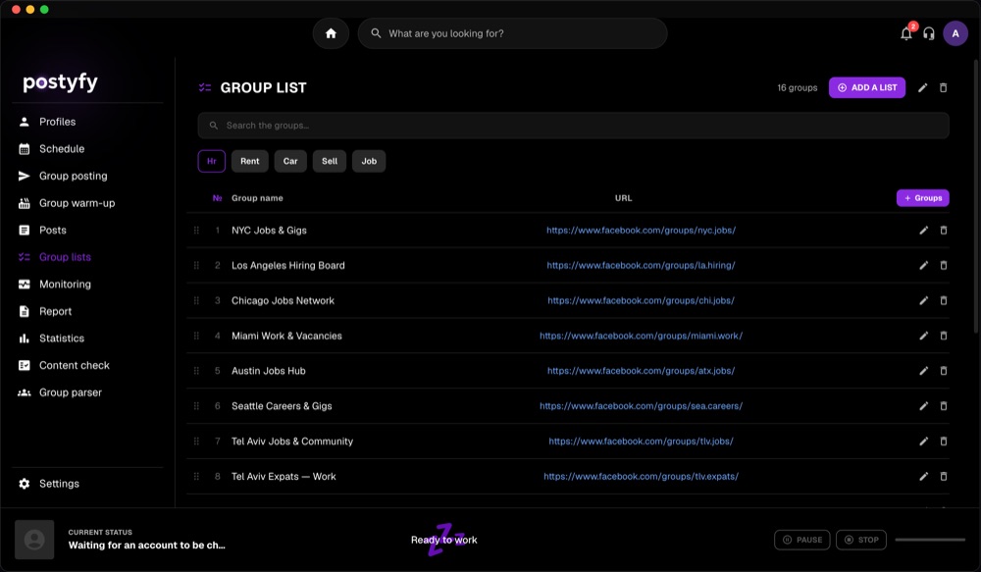Edit the Tel Aviv Expats — Work group

(x=923, y=476)
